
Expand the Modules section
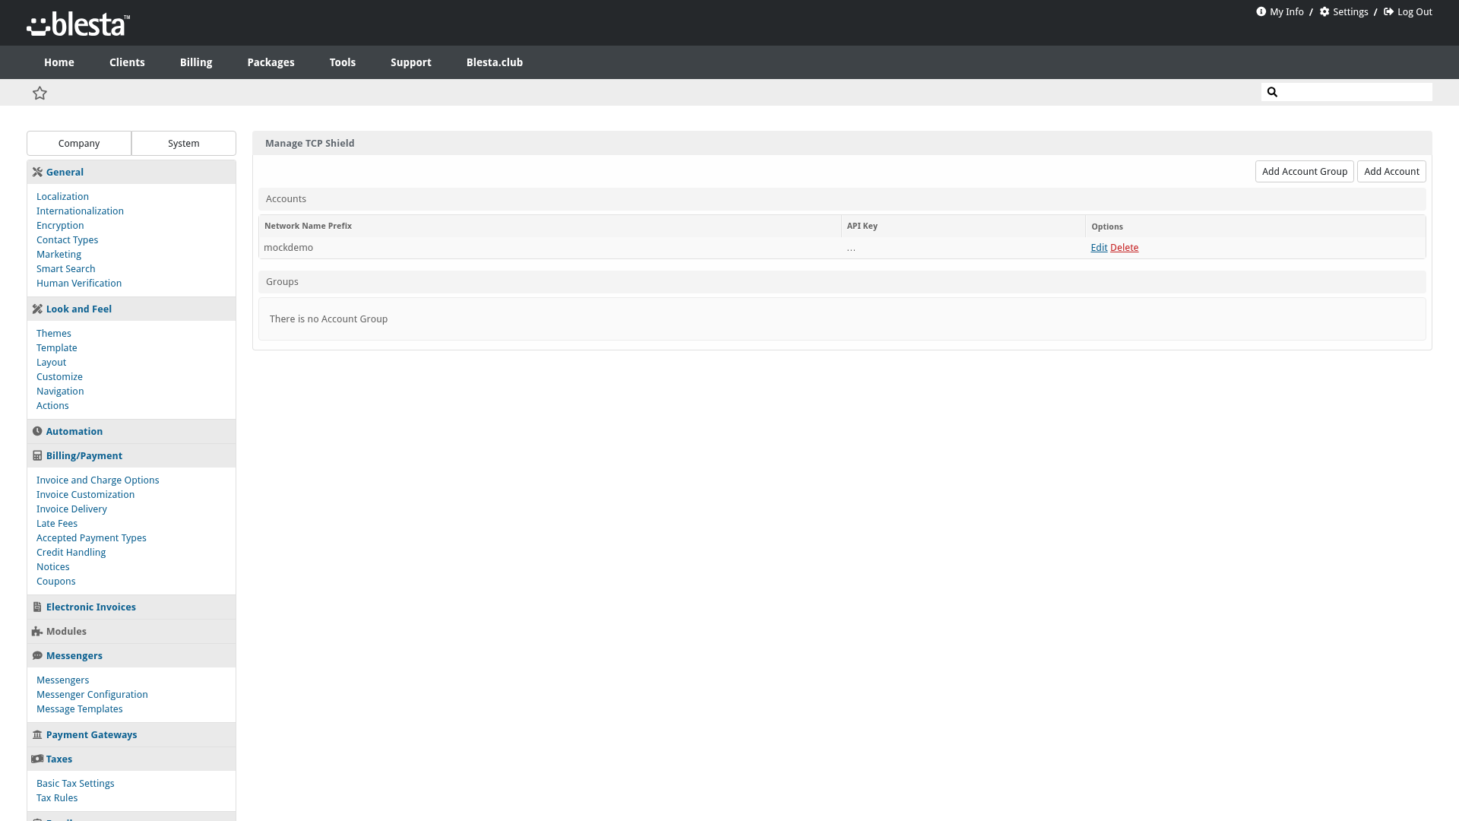[131, 631]
